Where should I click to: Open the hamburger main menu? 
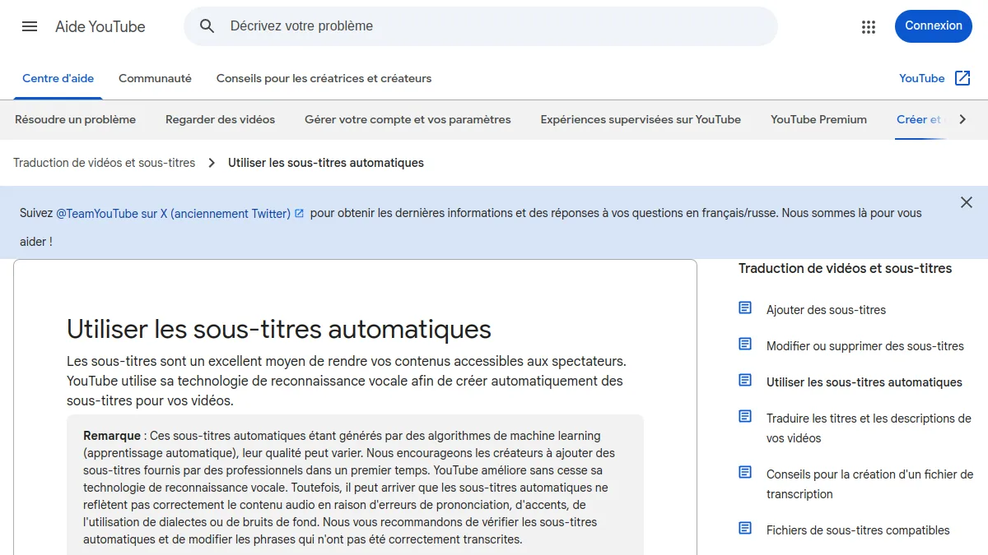[x=30, y=26]
